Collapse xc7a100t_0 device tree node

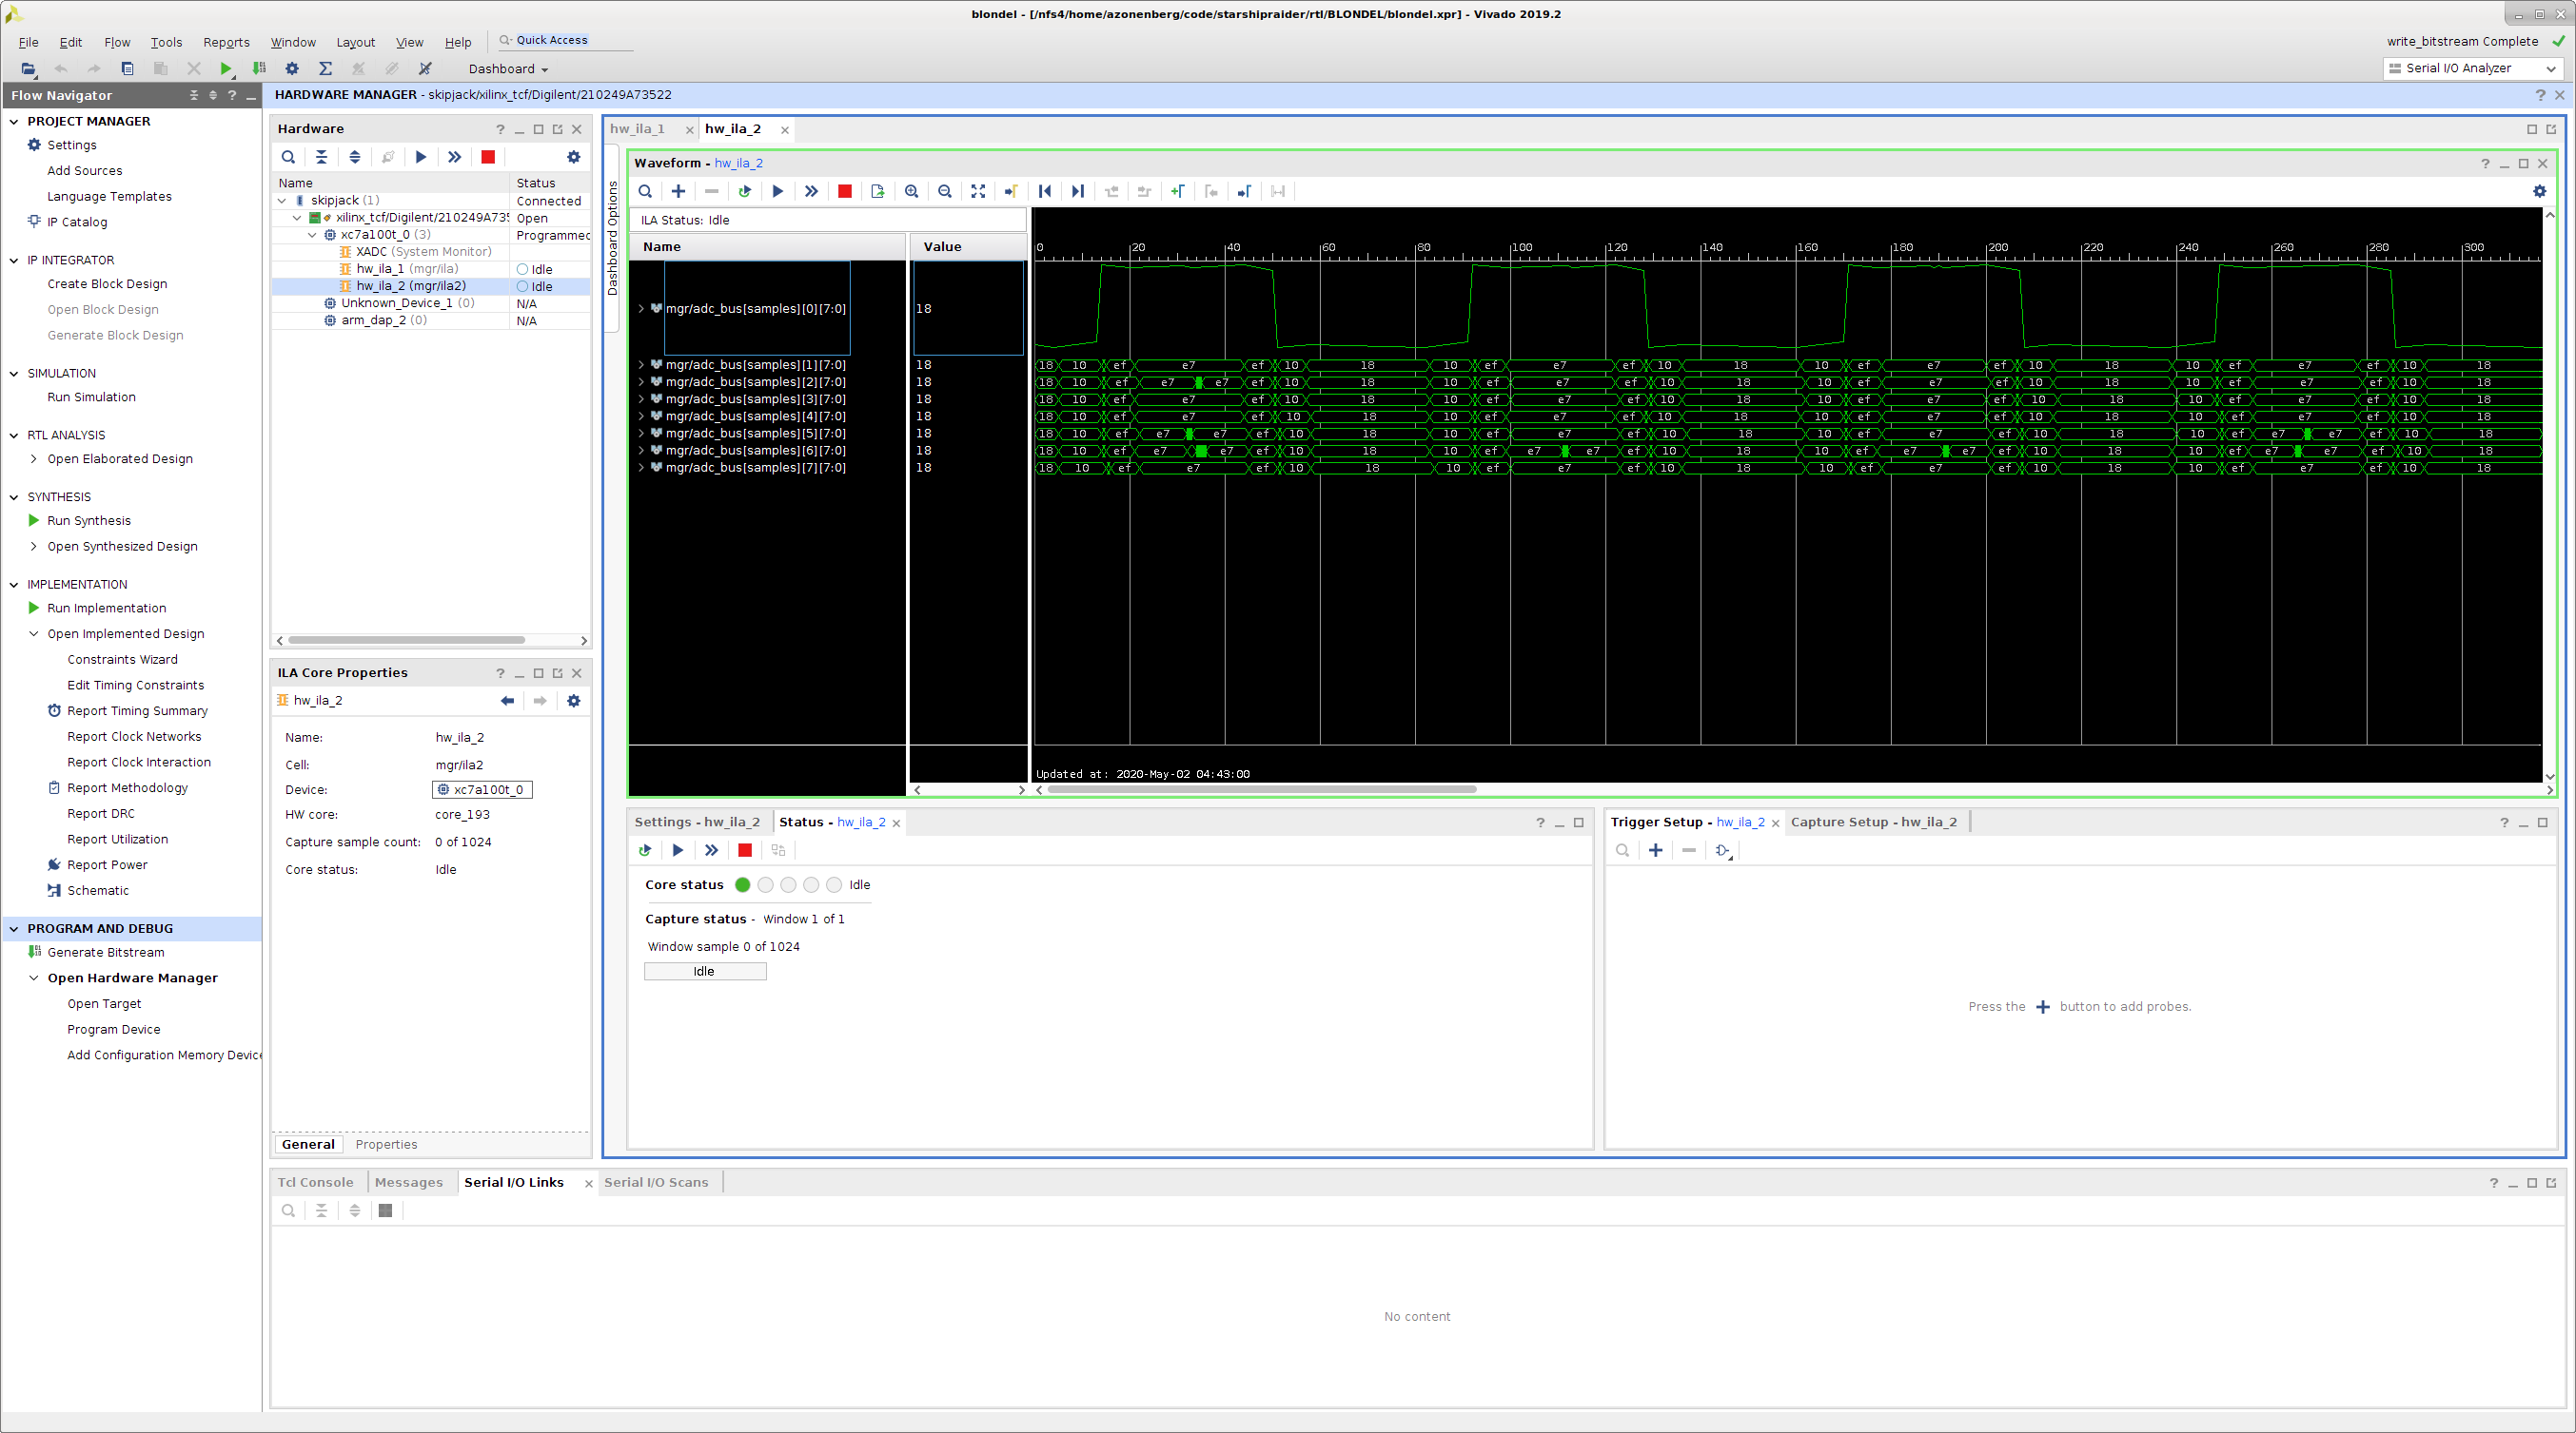coord(312,235)
